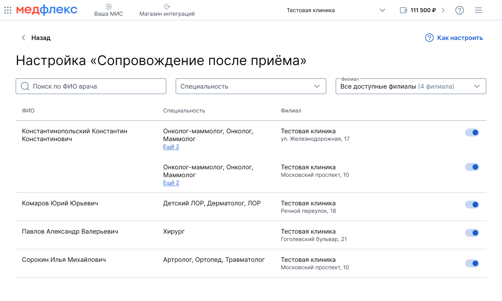
Task: Open the apps grid icon
Action: point(8,11)
